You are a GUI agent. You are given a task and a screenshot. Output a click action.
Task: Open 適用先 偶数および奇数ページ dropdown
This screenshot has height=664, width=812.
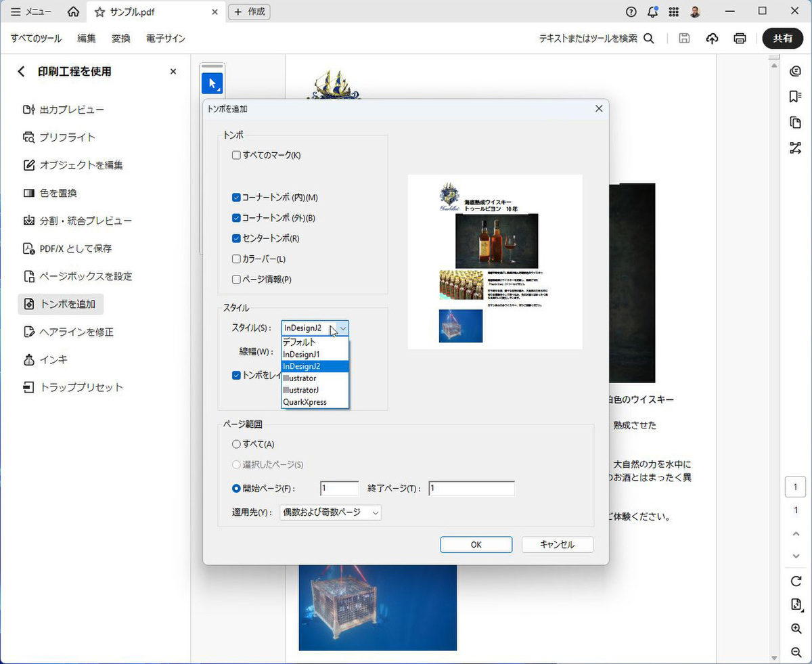pos(331,512)
